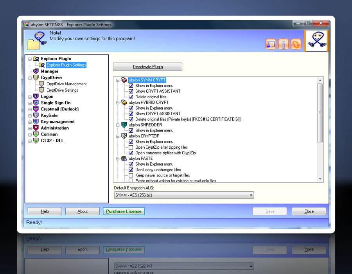Select CryptDrive Management in tree

click(66, 84)
